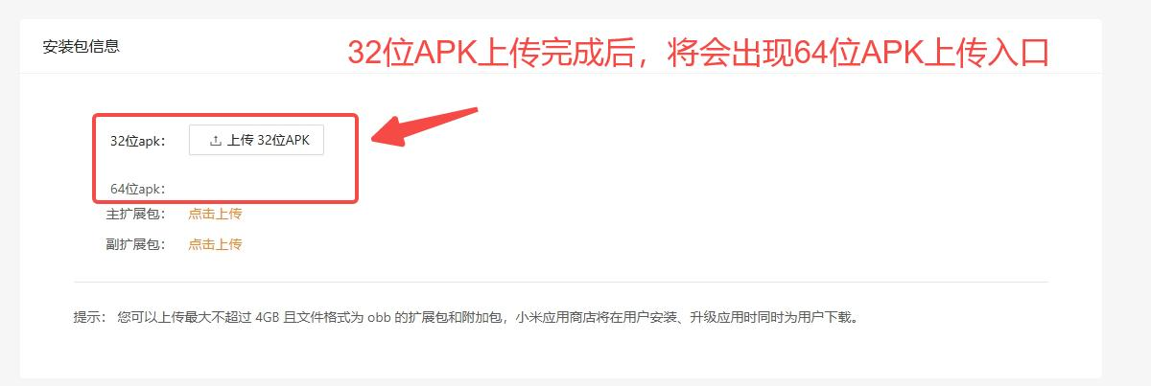Click the 4GB size limit in the hint
This screenshot has height=386, width=1151.
268,317
